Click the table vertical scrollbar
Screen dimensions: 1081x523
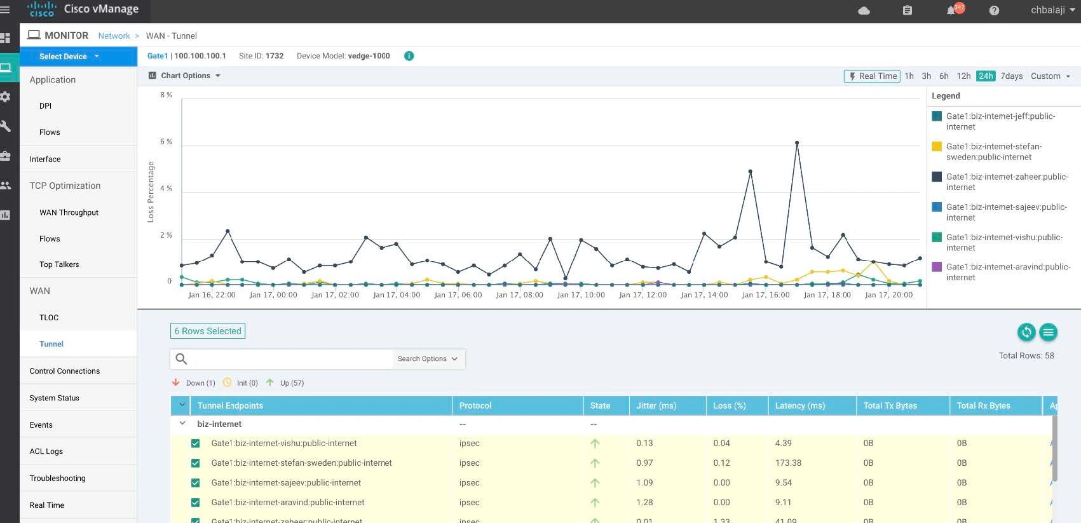coord(1054,448)
